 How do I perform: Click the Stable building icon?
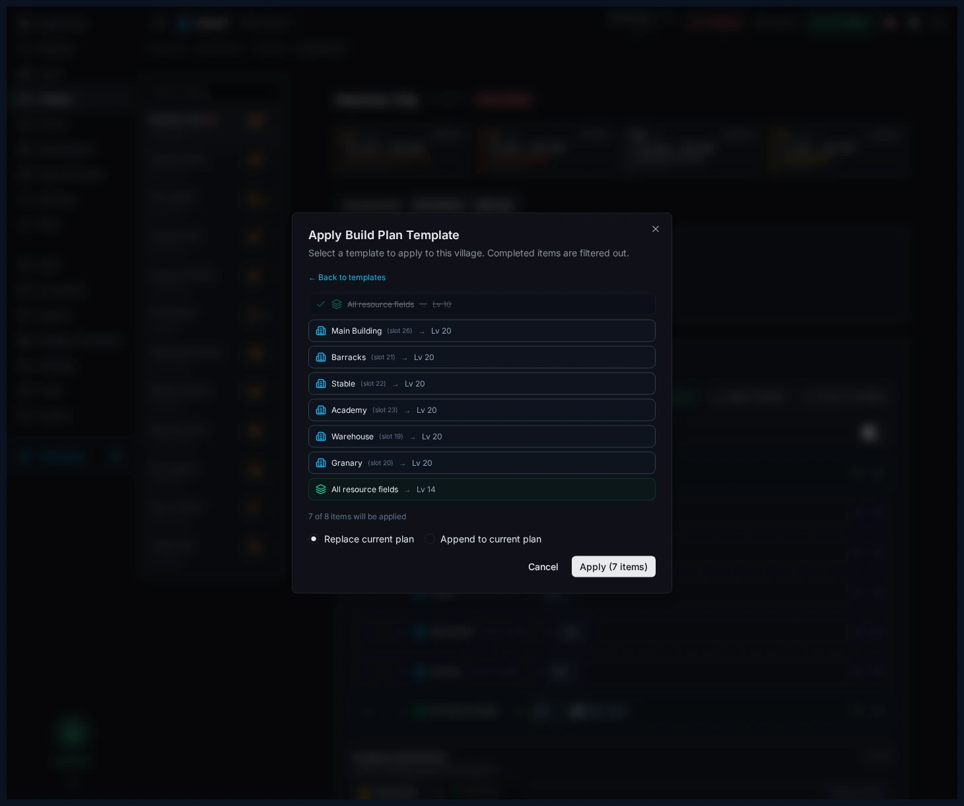pyautogui.click(x=322, y=383)
